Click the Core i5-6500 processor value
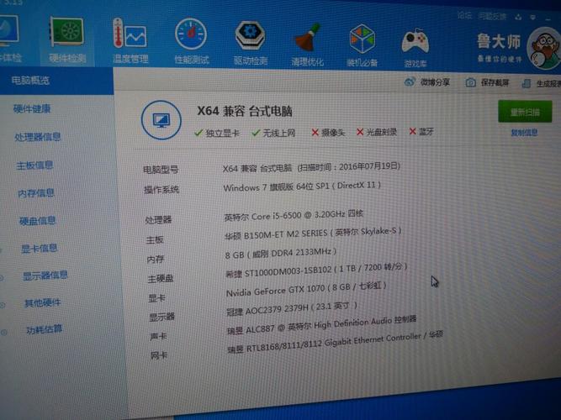The image size is (561, 420). pyautogui.click(x=294, y=216)
